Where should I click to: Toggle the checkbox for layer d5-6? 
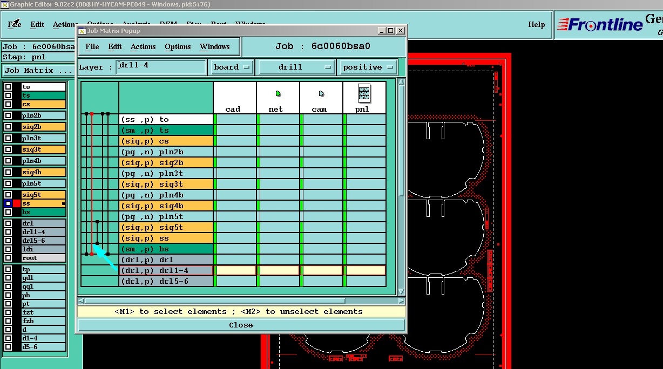(x=8, y=347)
